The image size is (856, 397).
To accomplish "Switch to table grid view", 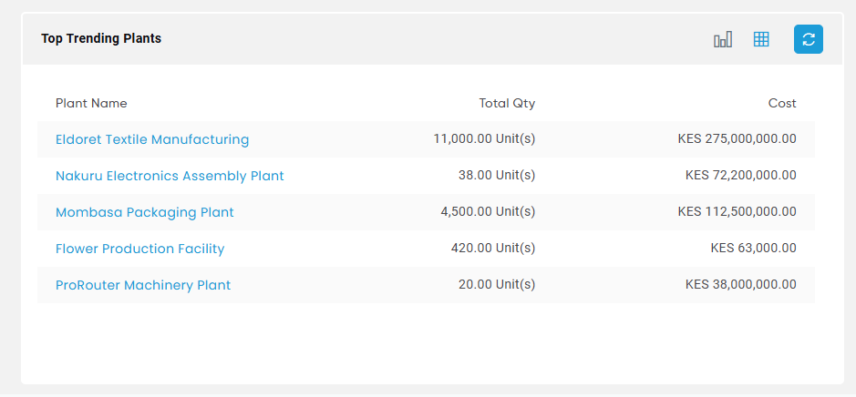I will tap(761, 39).
